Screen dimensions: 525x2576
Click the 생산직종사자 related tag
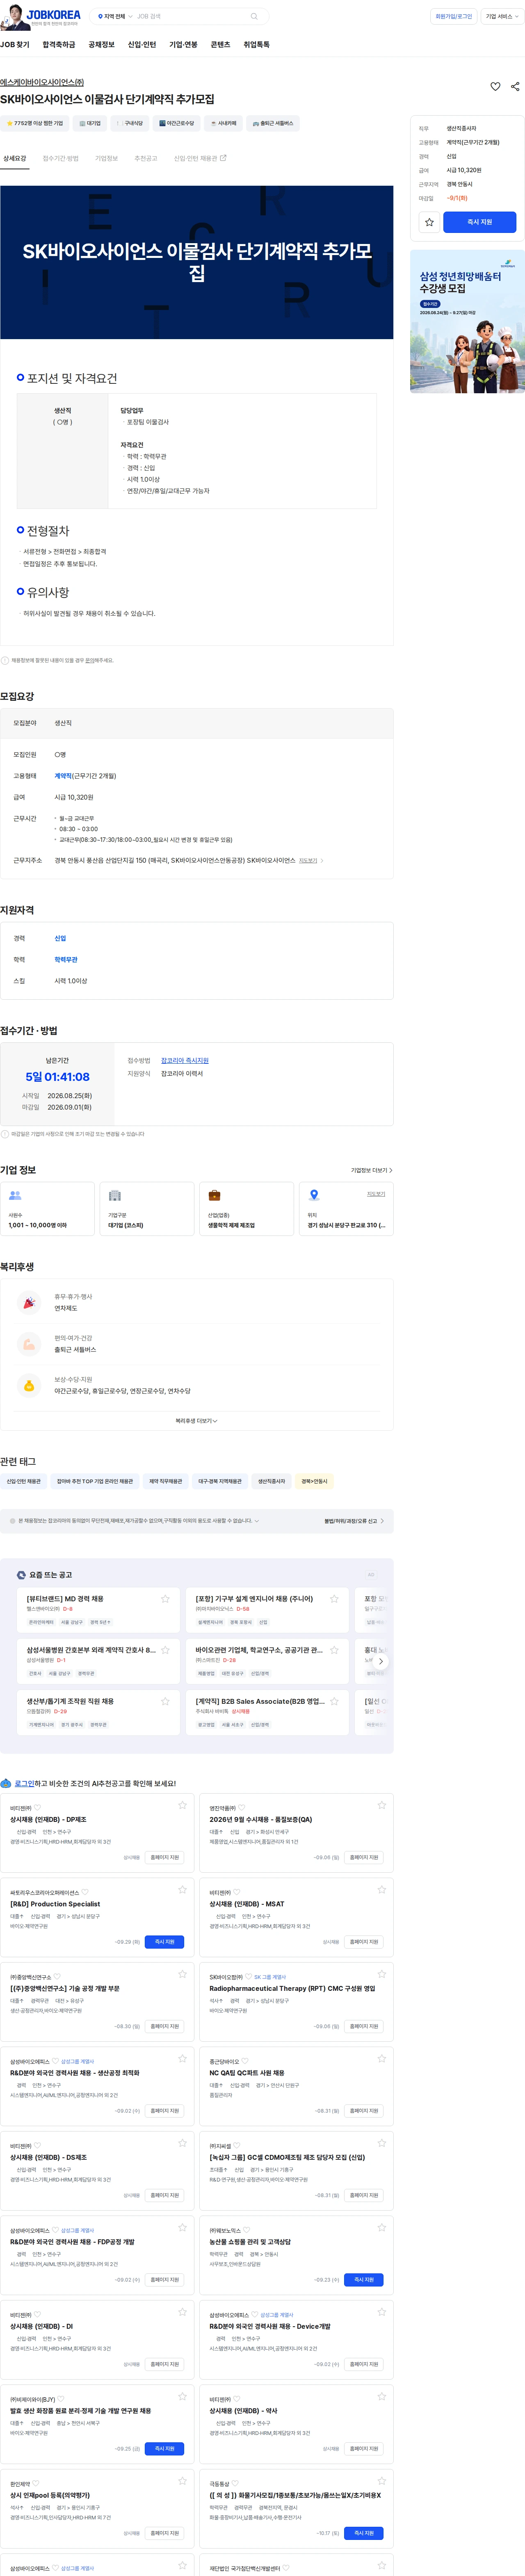point(271,1482)
